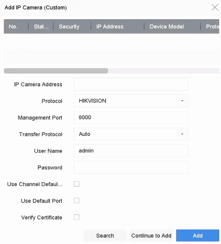Click the Transfer Protocol label text
Image resolution: width=221 pixels, height=244 pixels.
tap(41, 134)
